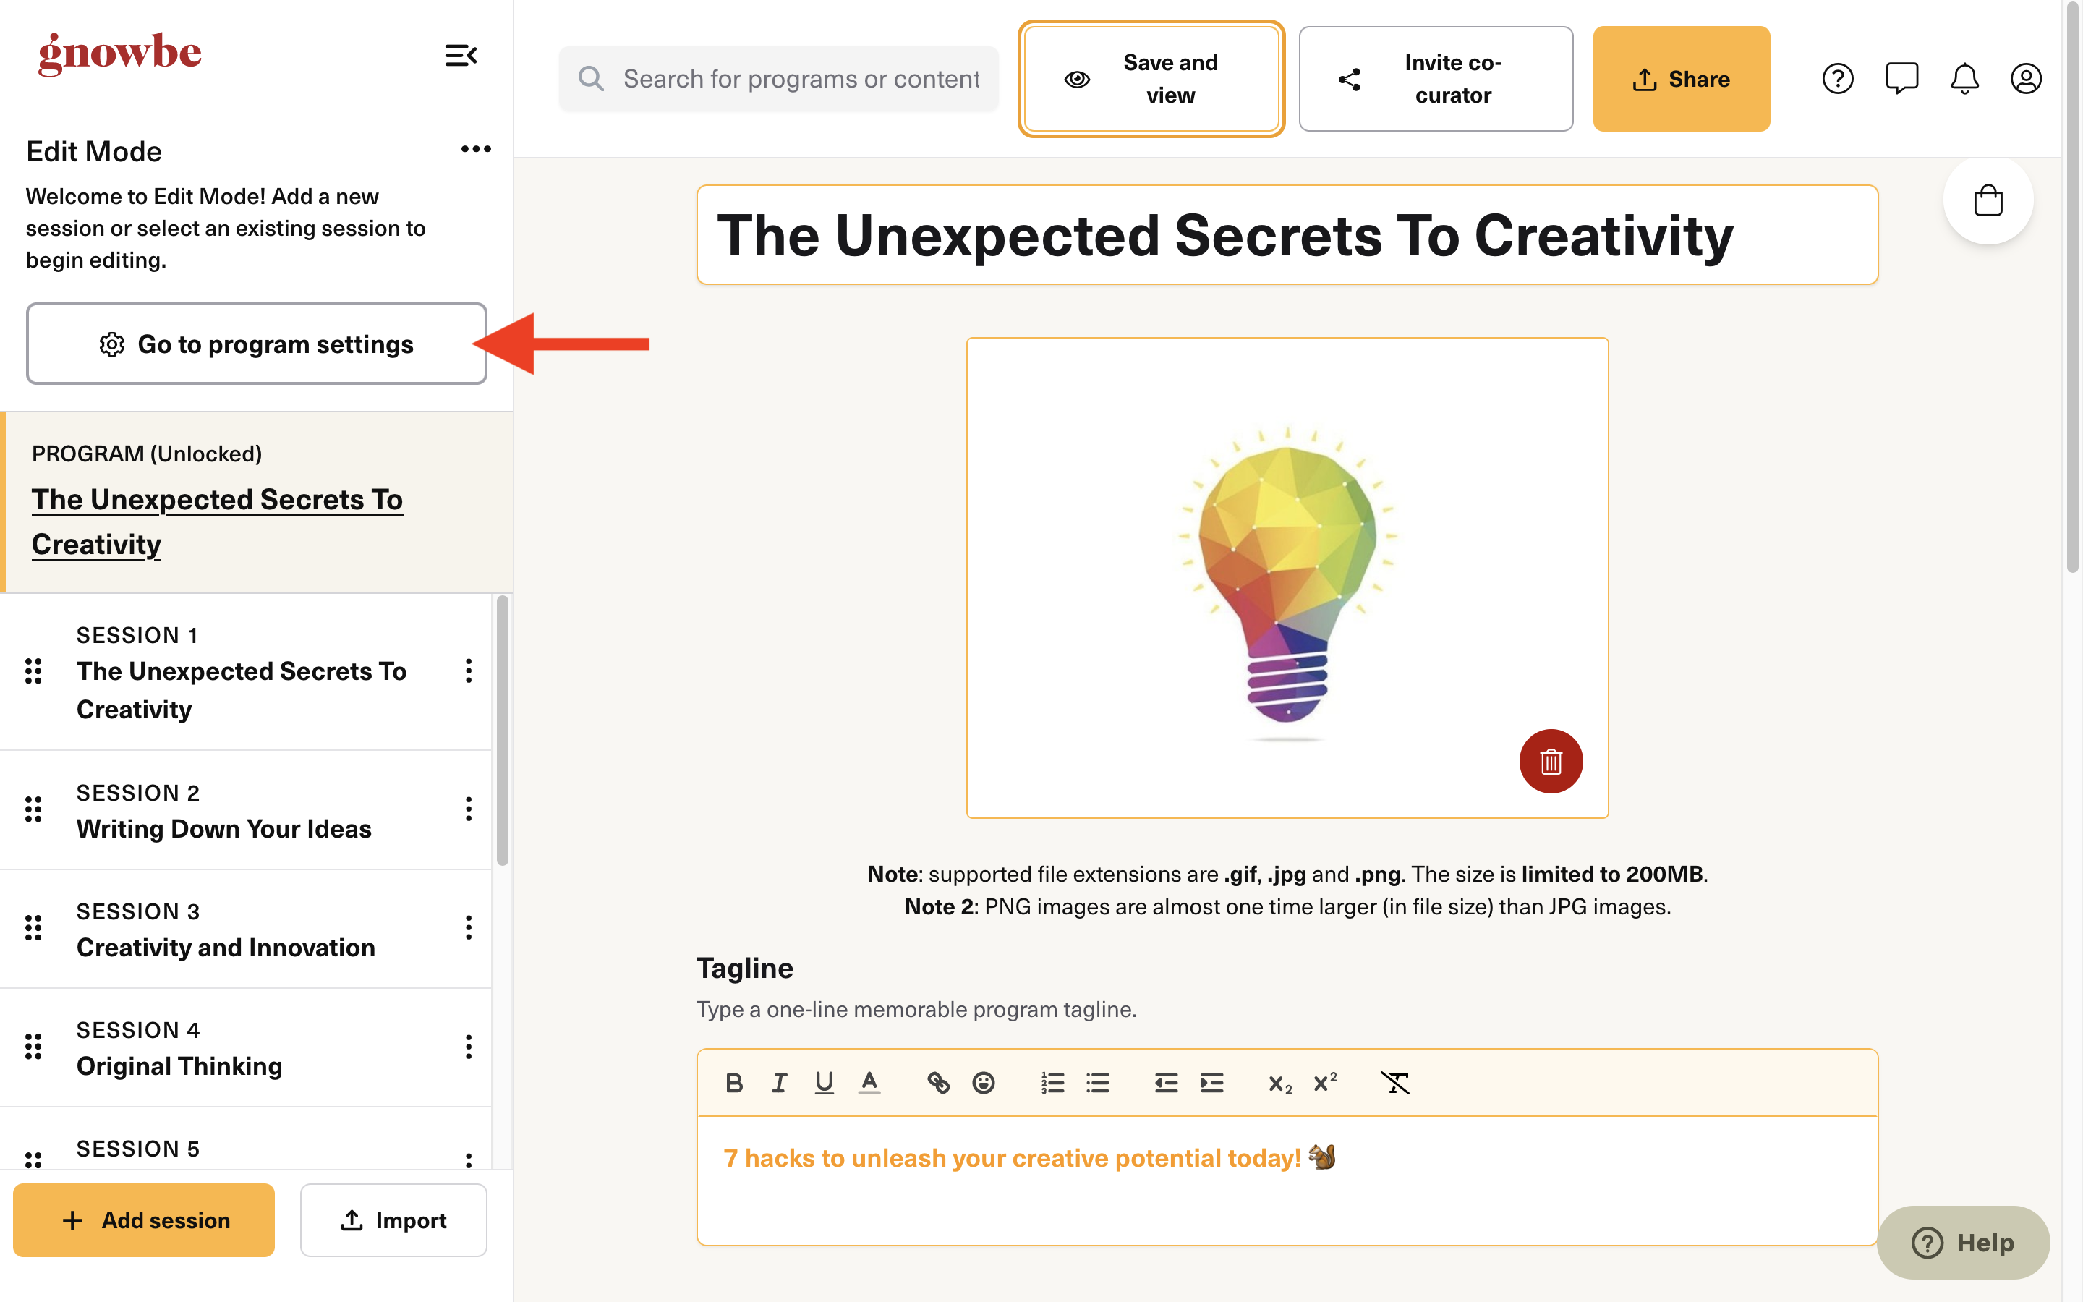The width and height of the screenshot is (2083, 1302).
Task: Click the Share button
Action: click(1681, 80)
